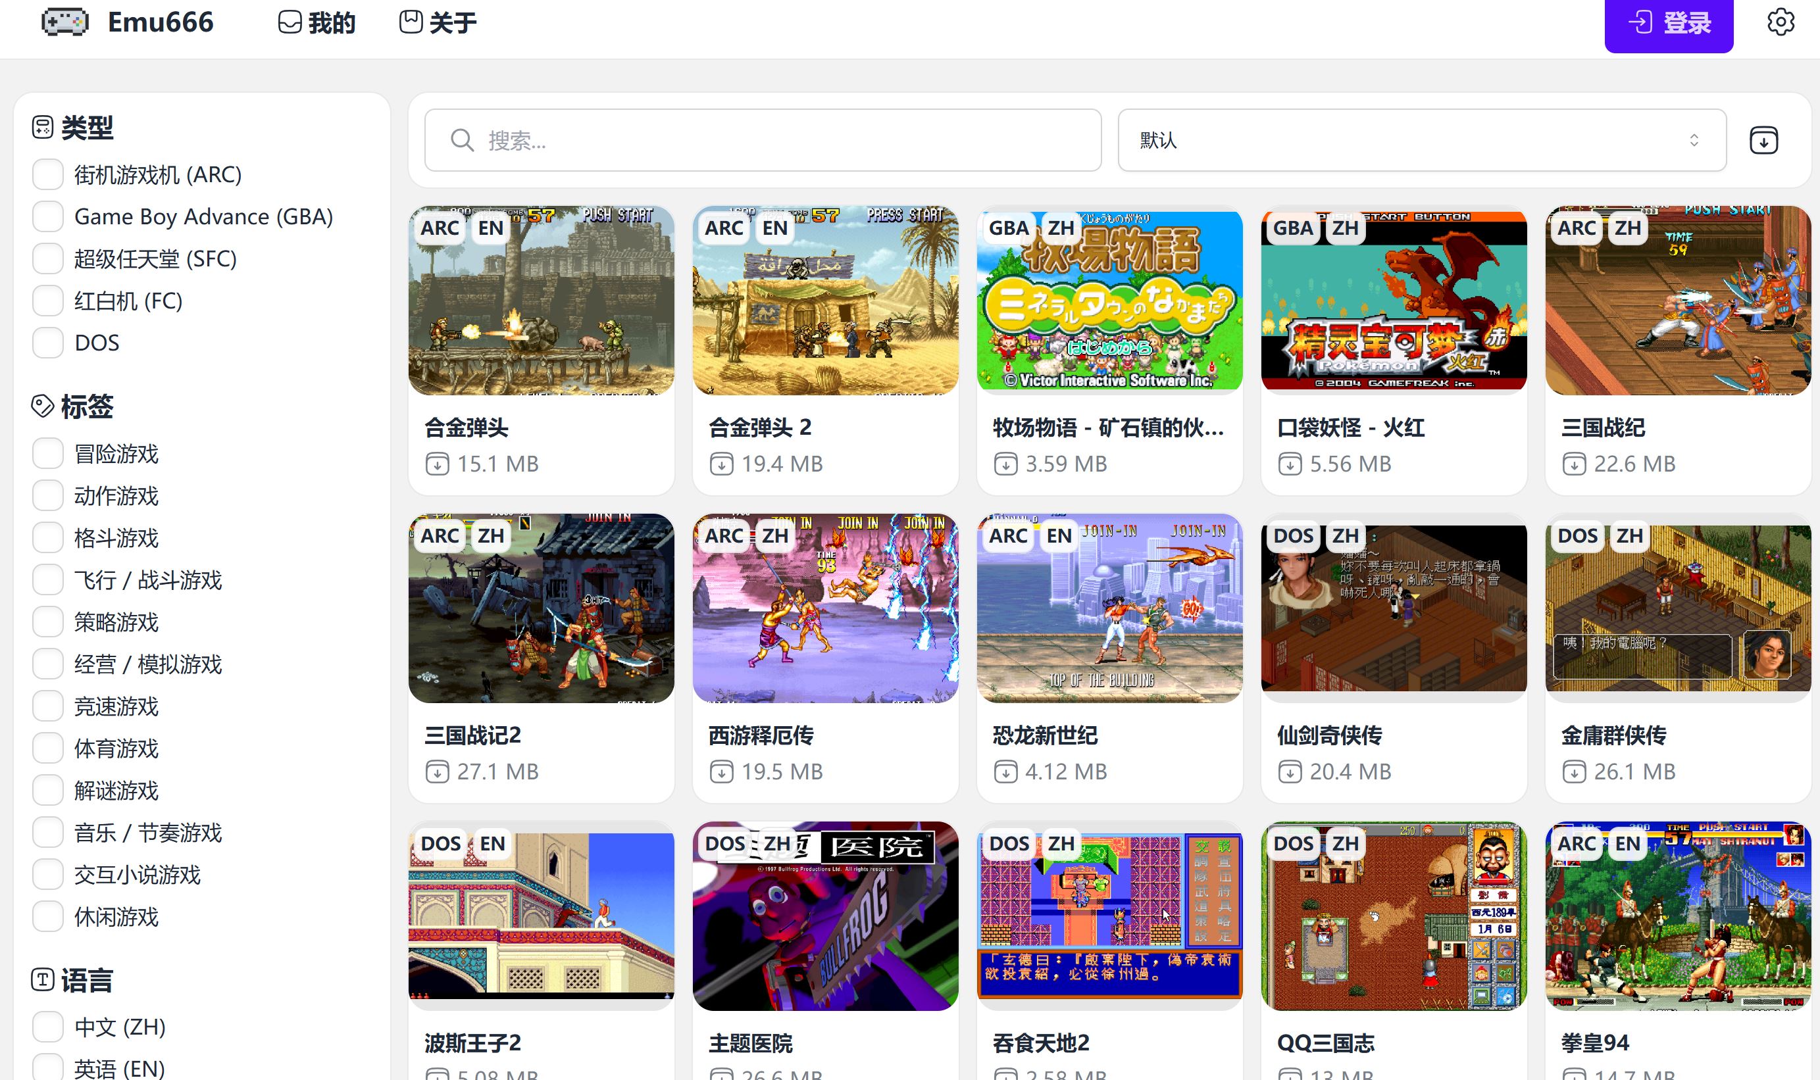
Task: Click download icon for 三国战纪 22.6 MB
Action: point(1574,464)
